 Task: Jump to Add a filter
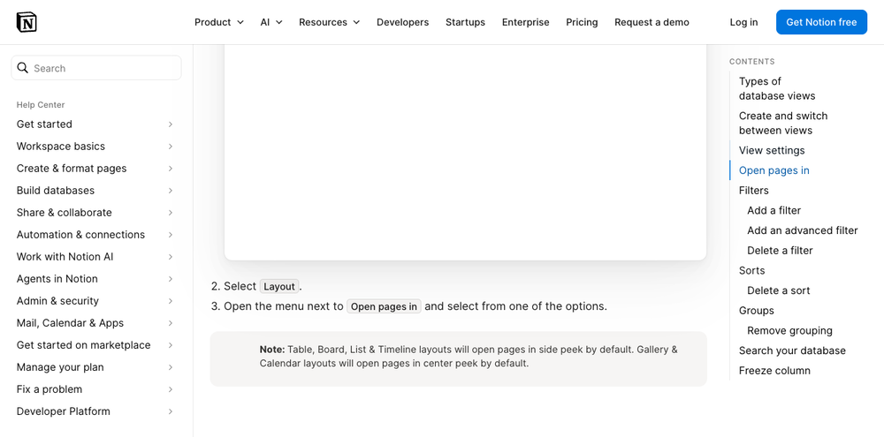774,211
